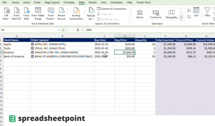
Task: Switch to the Formulas tab
Action: (69, 3)
